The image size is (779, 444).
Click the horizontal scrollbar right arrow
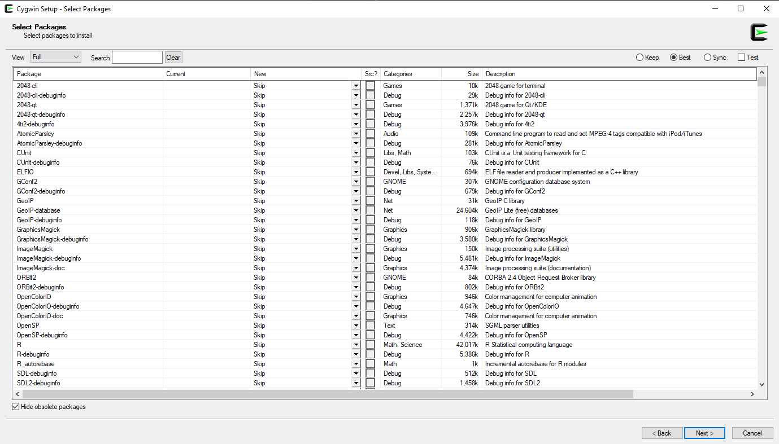tap(752, 394)
